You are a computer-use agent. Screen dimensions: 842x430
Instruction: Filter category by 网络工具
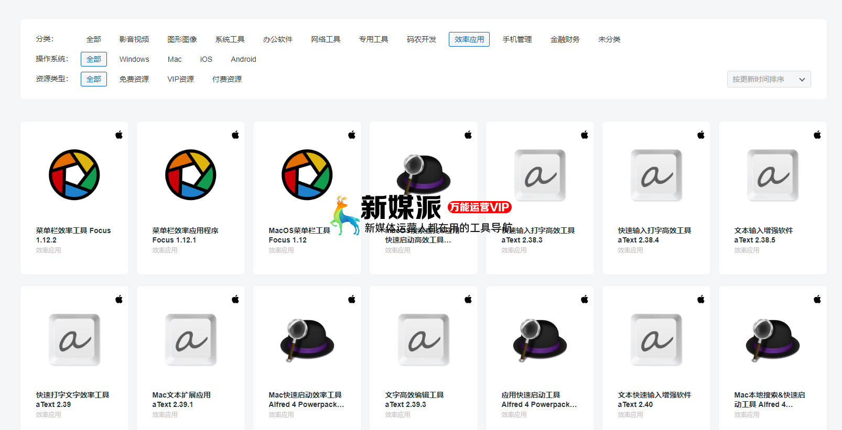tap(326, 39)
